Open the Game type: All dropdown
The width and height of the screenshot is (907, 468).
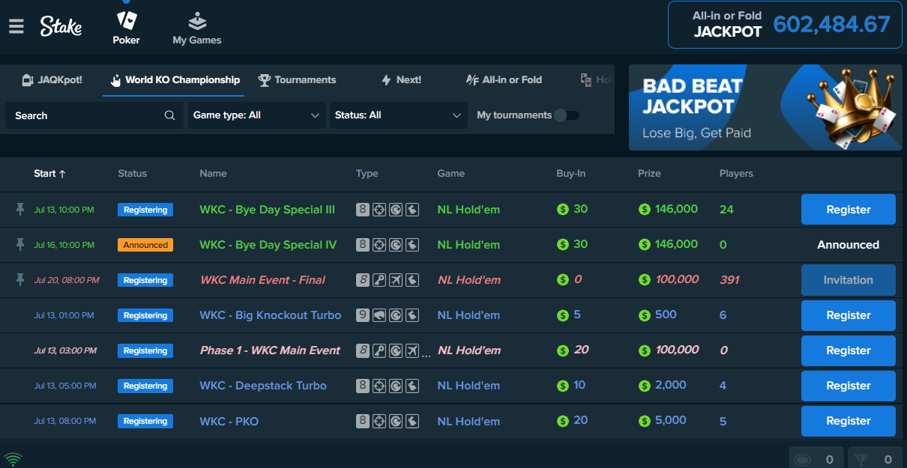[256, 115]
